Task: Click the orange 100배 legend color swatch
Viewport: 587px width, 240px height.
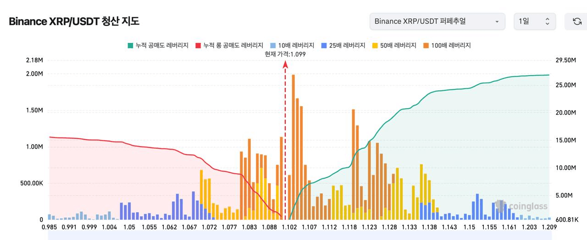Action: click(x=425, y=45)
